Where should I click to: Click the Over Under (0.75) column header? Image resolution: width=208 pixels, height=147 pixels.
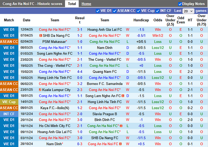pyautogui.click(x=202, y=20)
